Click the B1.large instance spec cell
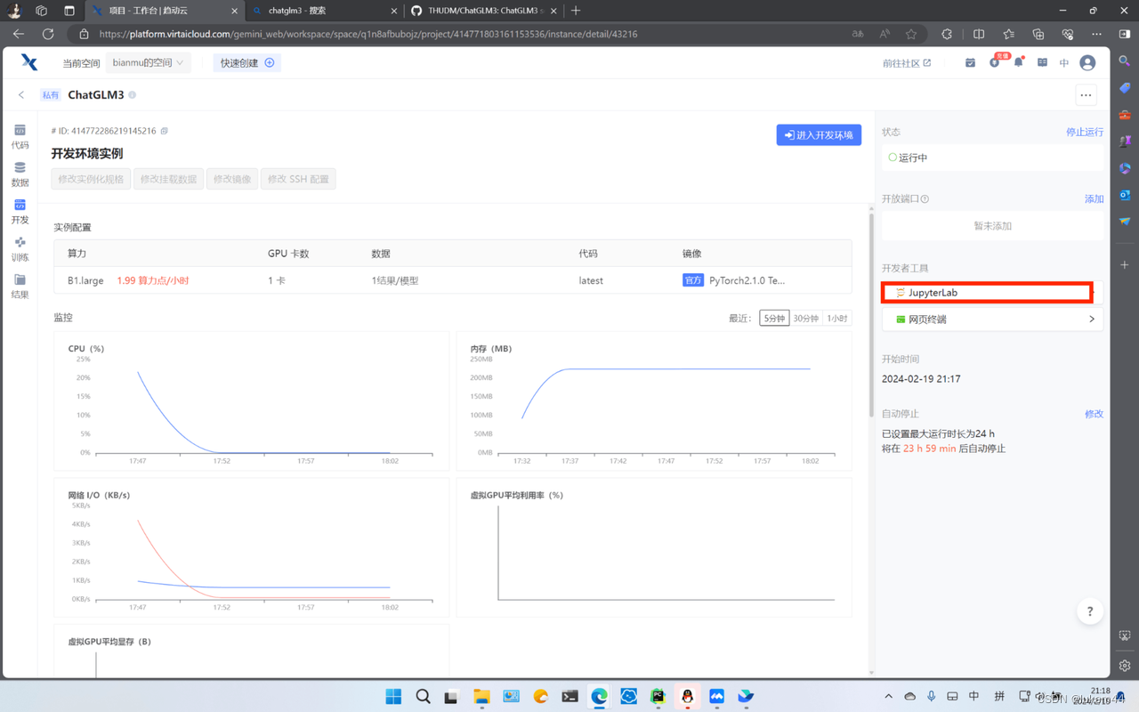 click(x=85, y=280)
